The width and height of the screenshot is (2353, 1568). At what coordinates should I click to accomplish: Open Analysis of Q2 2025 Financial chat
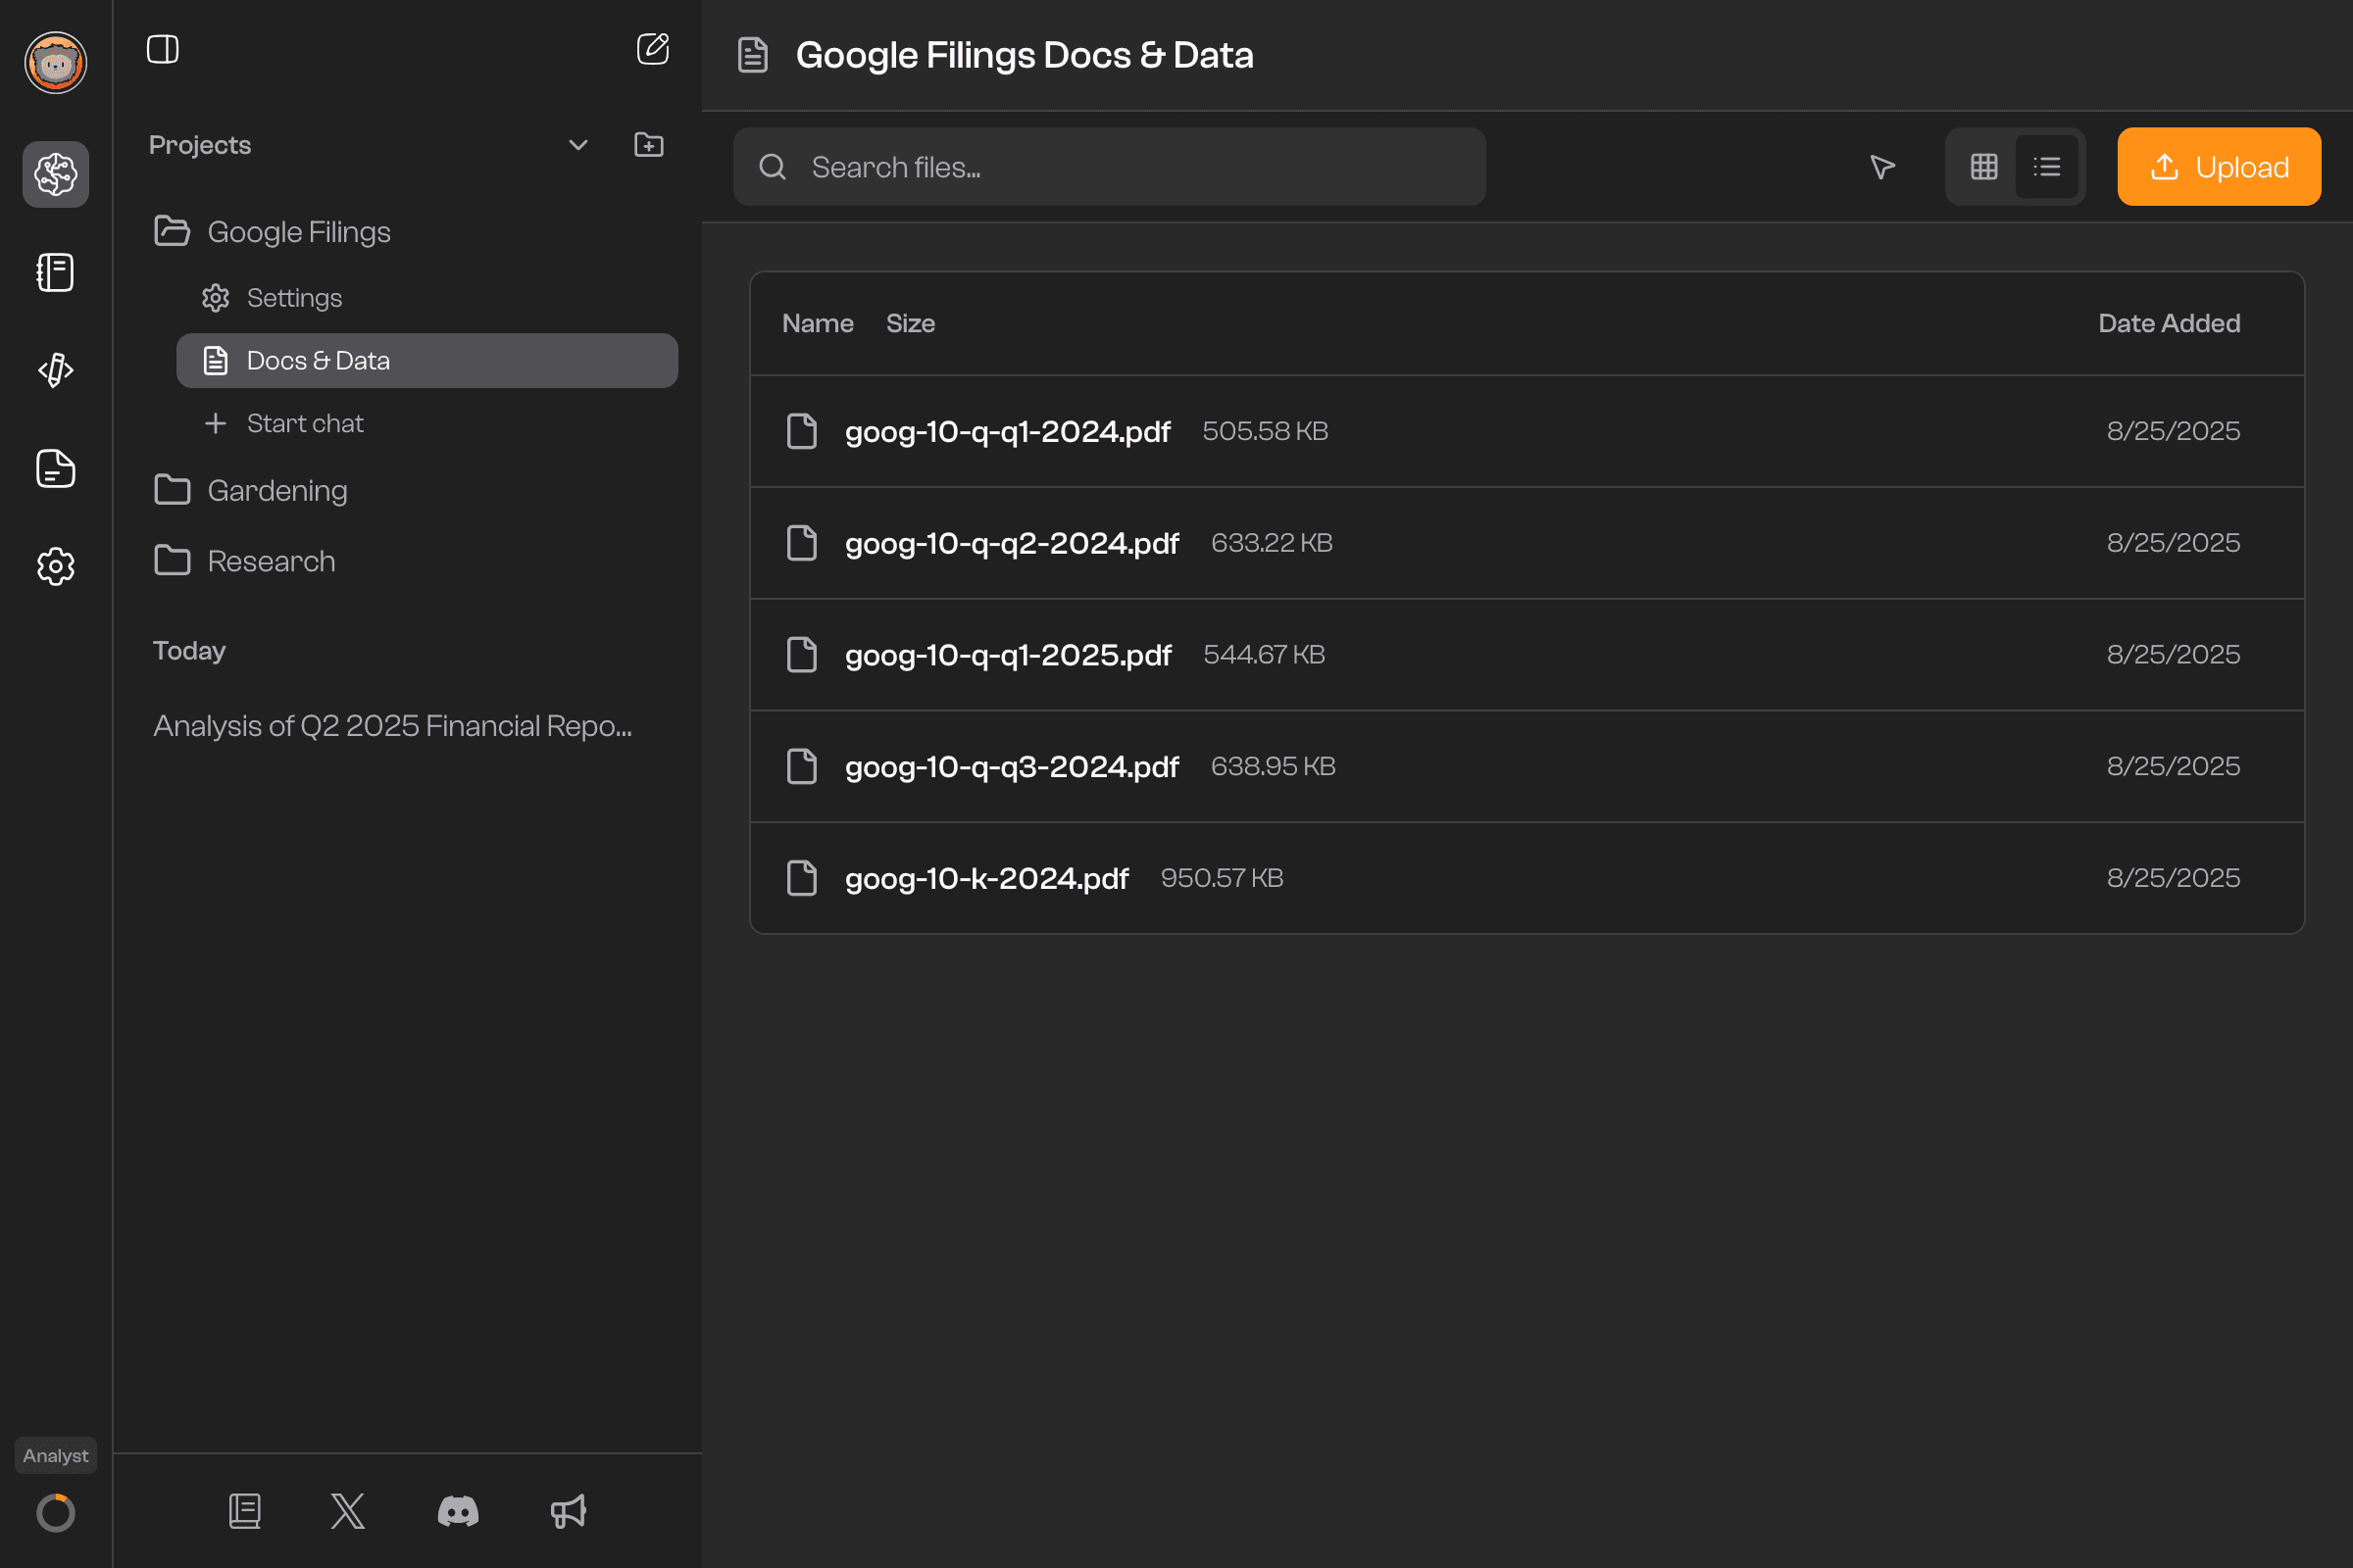pyautogui.click(x=392, y=726)
